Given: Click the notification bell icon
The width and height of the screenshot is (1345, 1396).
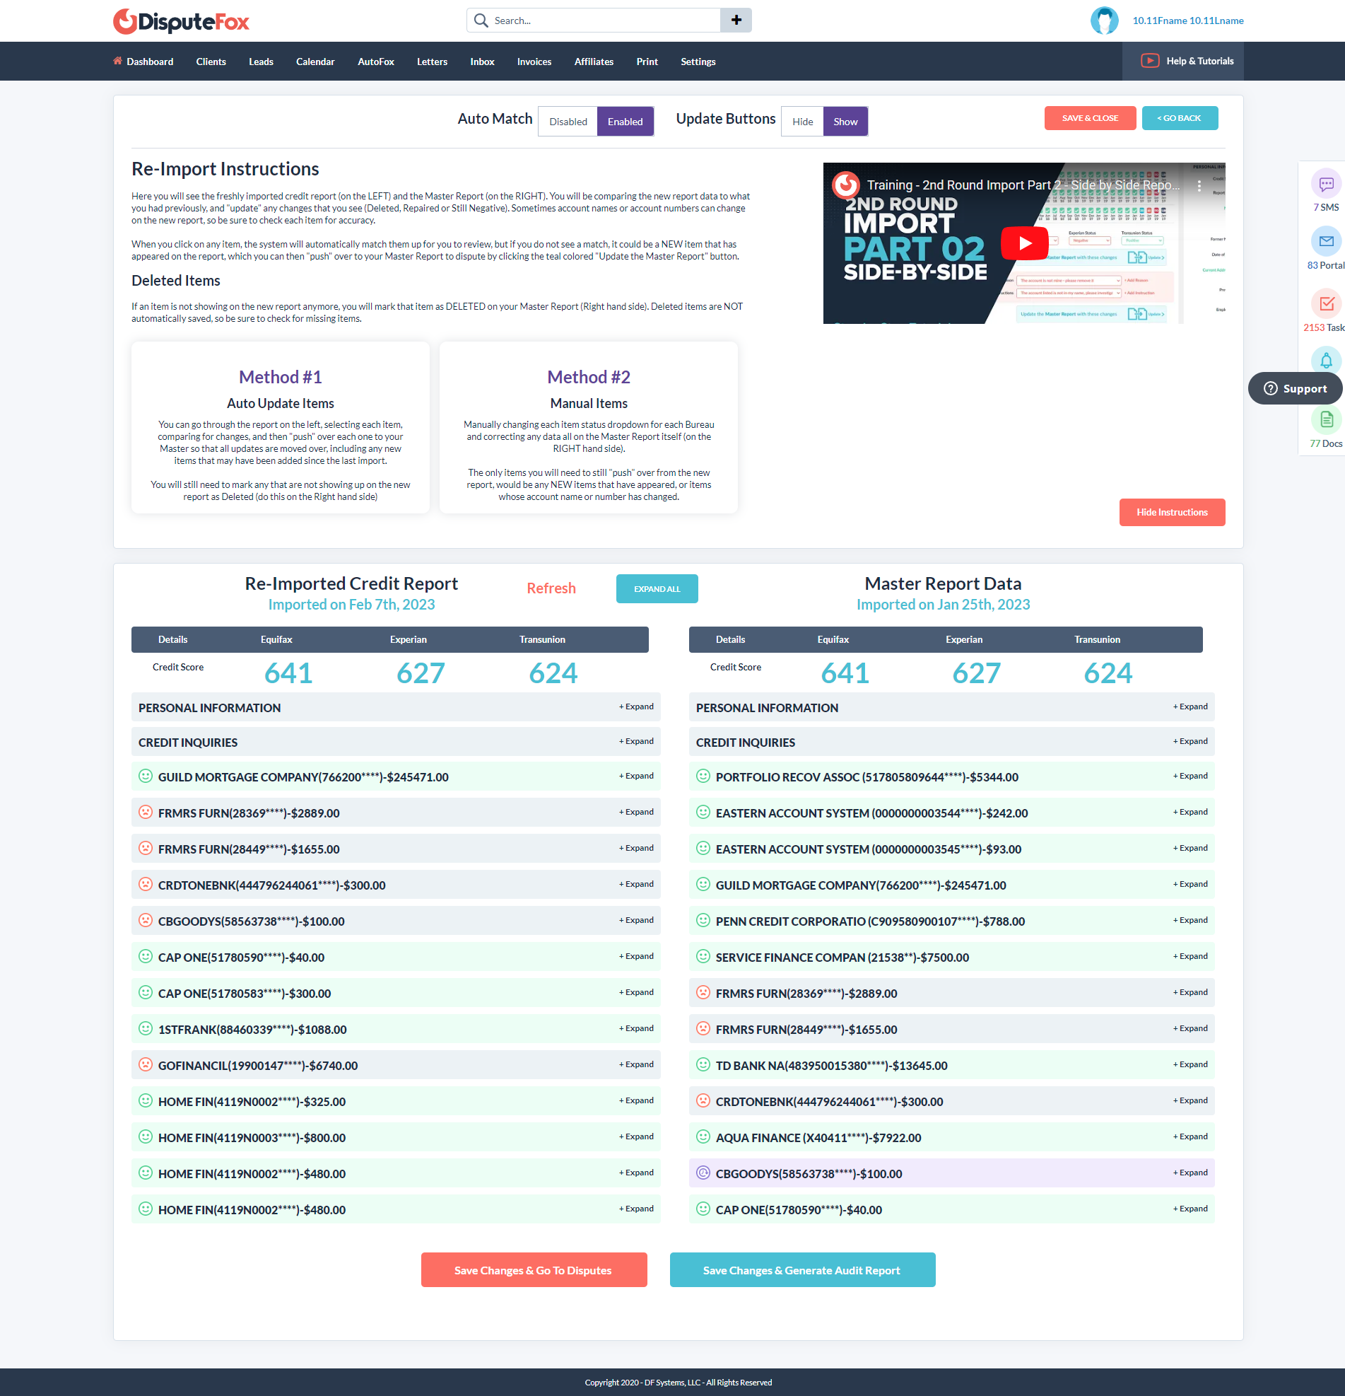Looking at the screenshot, I should pos(1326,360).
